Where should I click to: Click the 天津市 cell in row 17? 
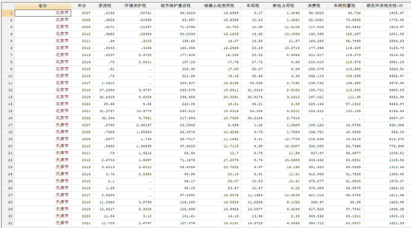click(x=43, y=125)
